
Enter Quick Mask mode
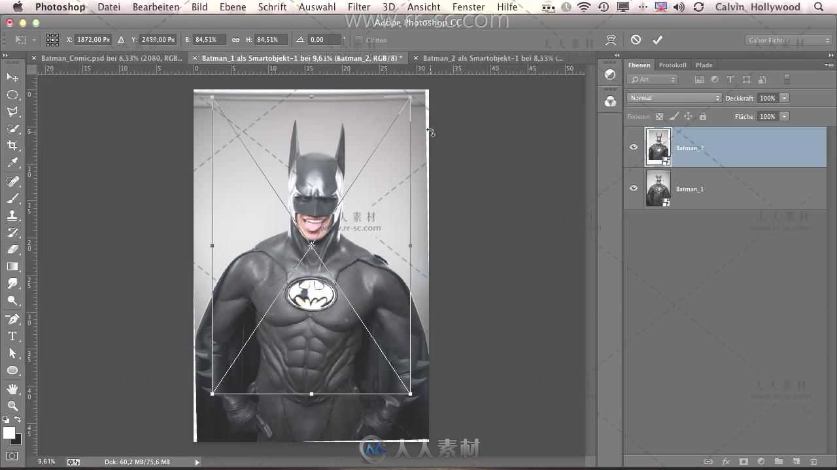(x=12, y=456)
